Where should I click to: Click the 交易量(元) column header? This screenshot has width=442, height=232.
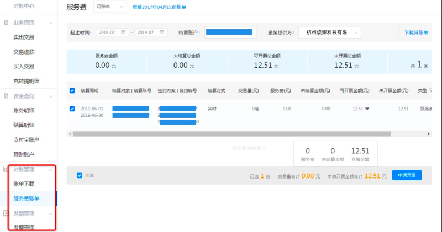point(248,90)
